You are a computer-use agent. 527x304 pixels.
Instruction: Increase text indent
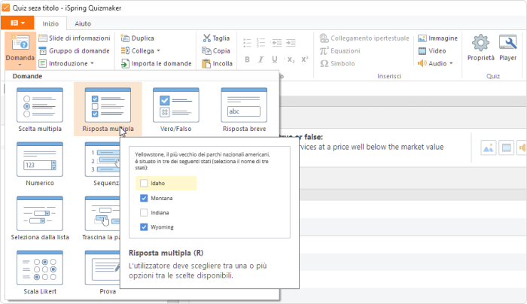[291, 43]
